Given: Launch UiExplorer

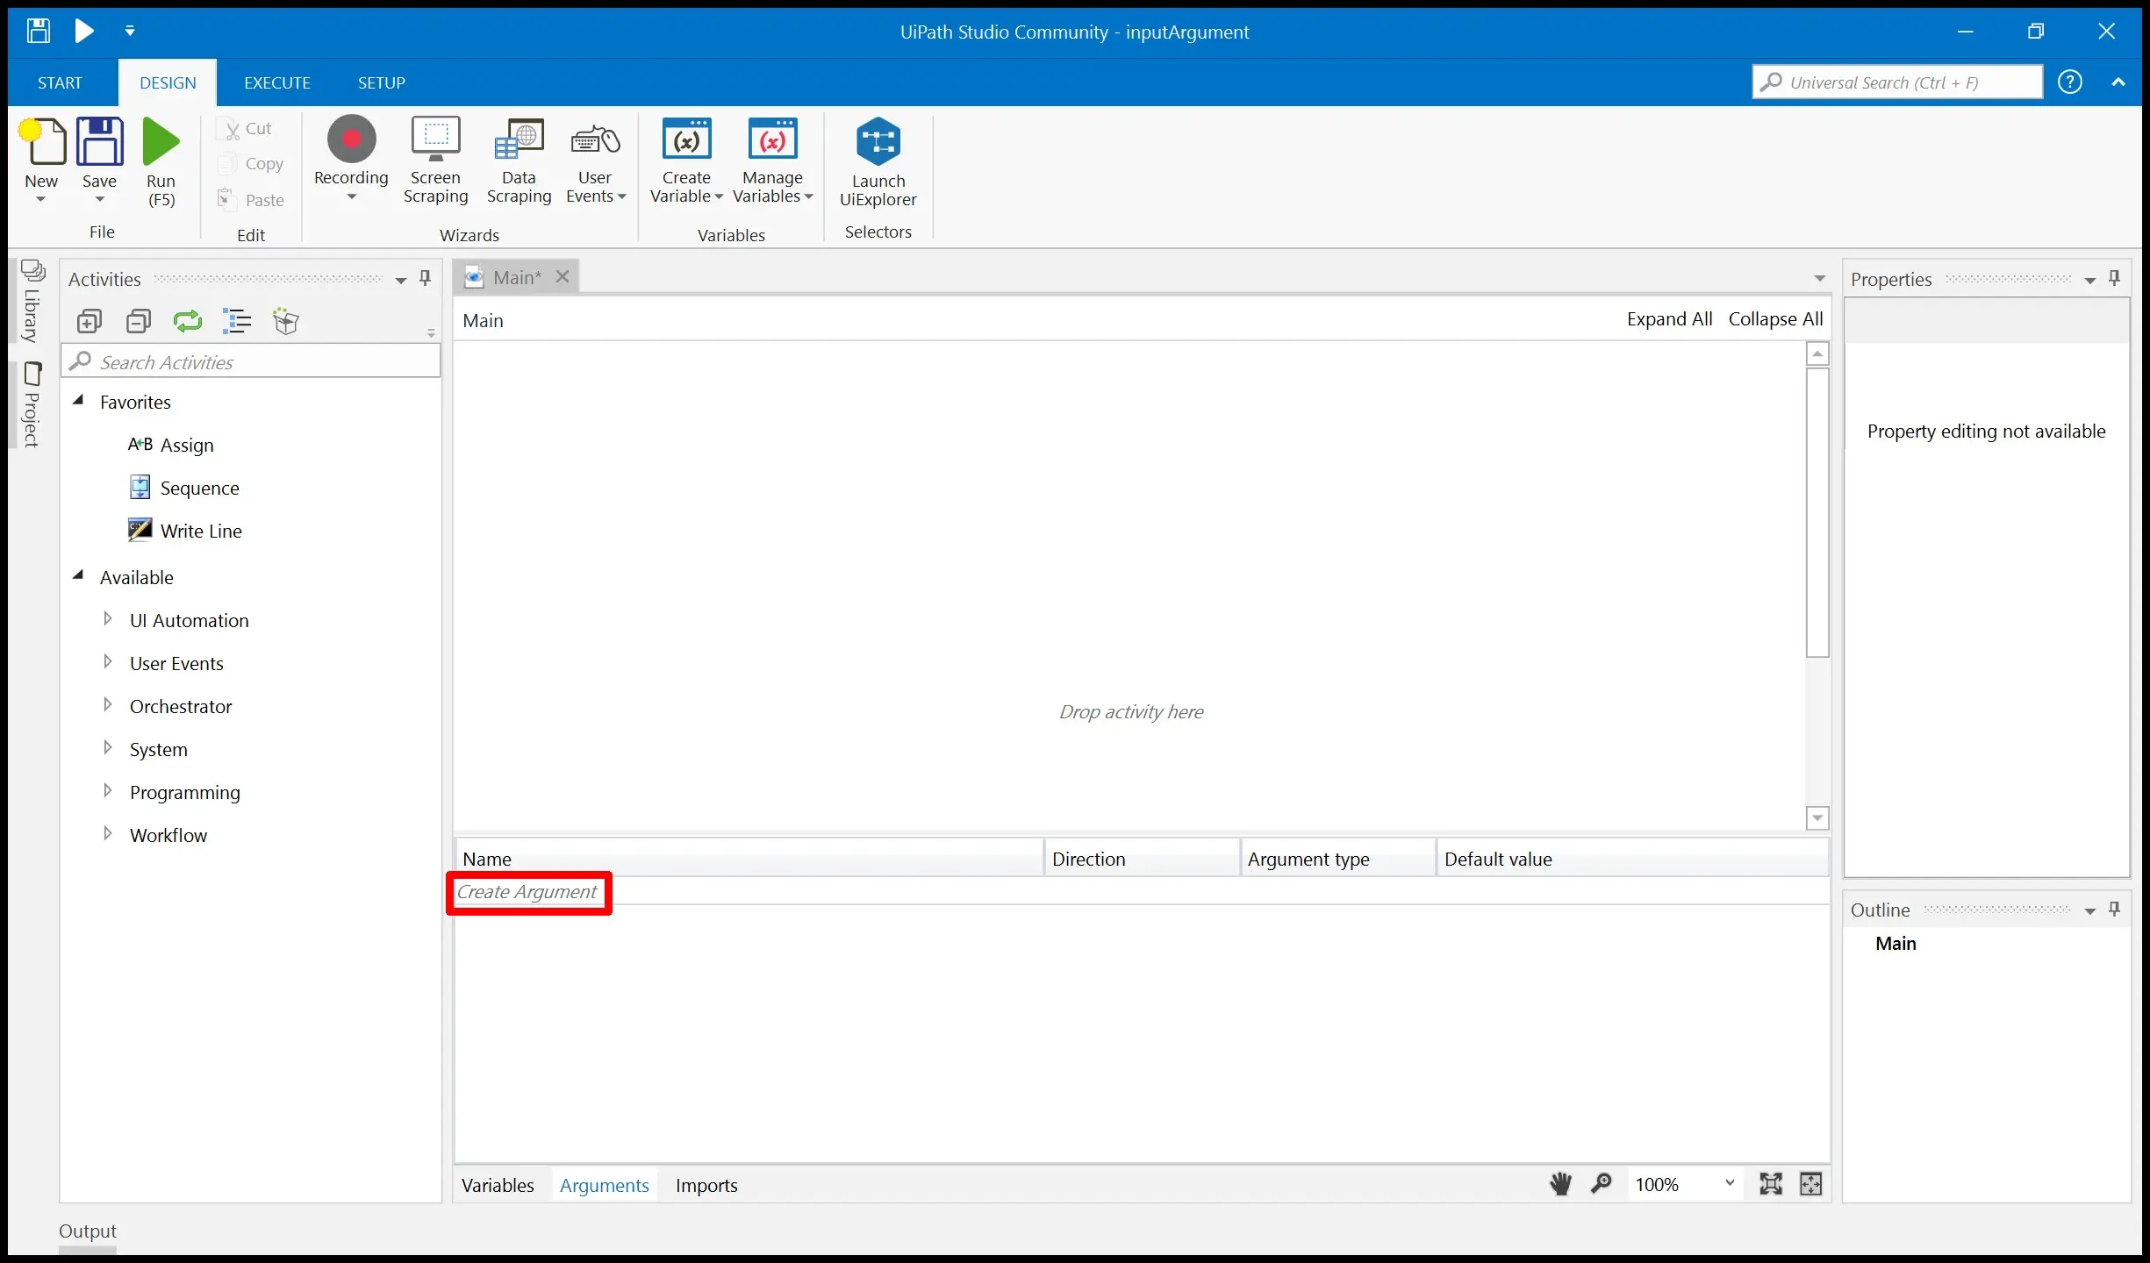Looking at the screenshot, I should point(878,162).
